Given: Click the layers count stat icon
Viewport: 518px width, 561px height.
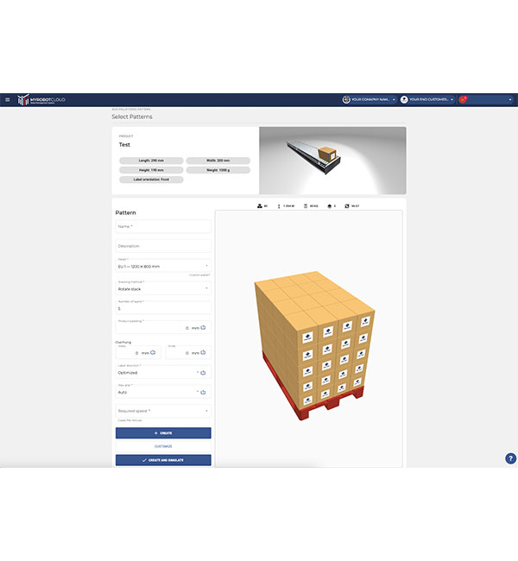Looking at the screenshot, I should tap(330, 206).
